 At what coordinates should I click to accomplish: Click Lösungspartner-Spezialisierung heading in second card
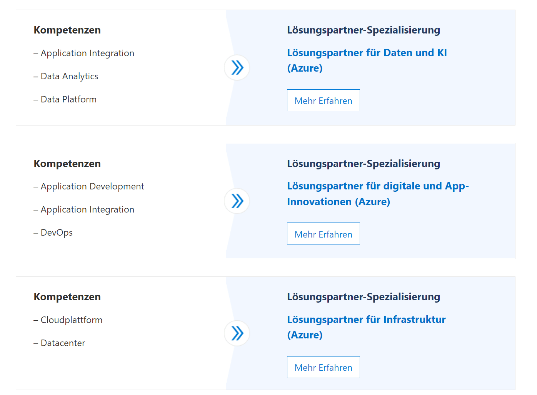pos(363,164)
